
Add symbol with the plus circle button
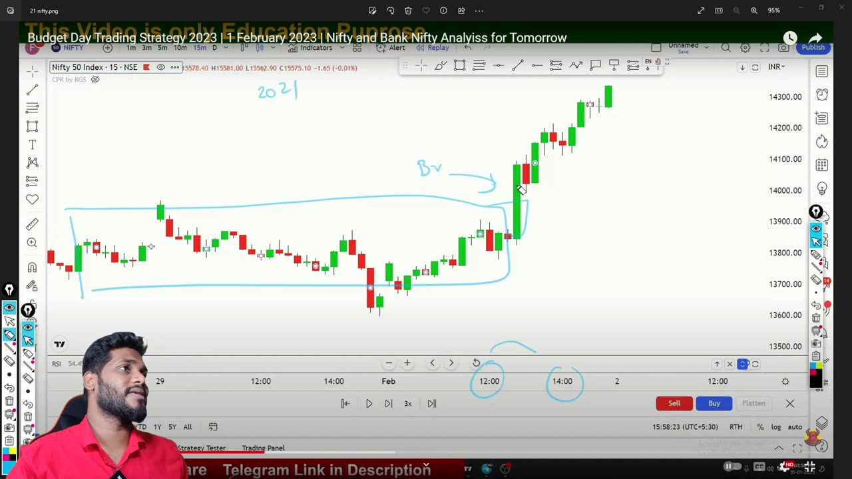(x=107, y=48)
